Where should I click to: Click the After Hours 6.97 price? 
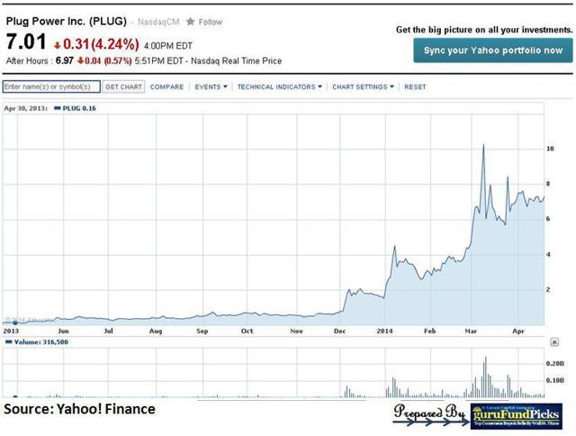click(x=65, y=60)
